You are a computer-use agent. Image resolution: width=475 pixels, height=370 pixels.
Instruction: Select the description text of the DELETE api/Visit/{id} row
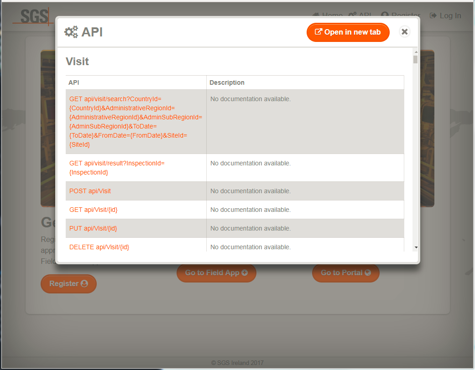(x=251, y=247)
